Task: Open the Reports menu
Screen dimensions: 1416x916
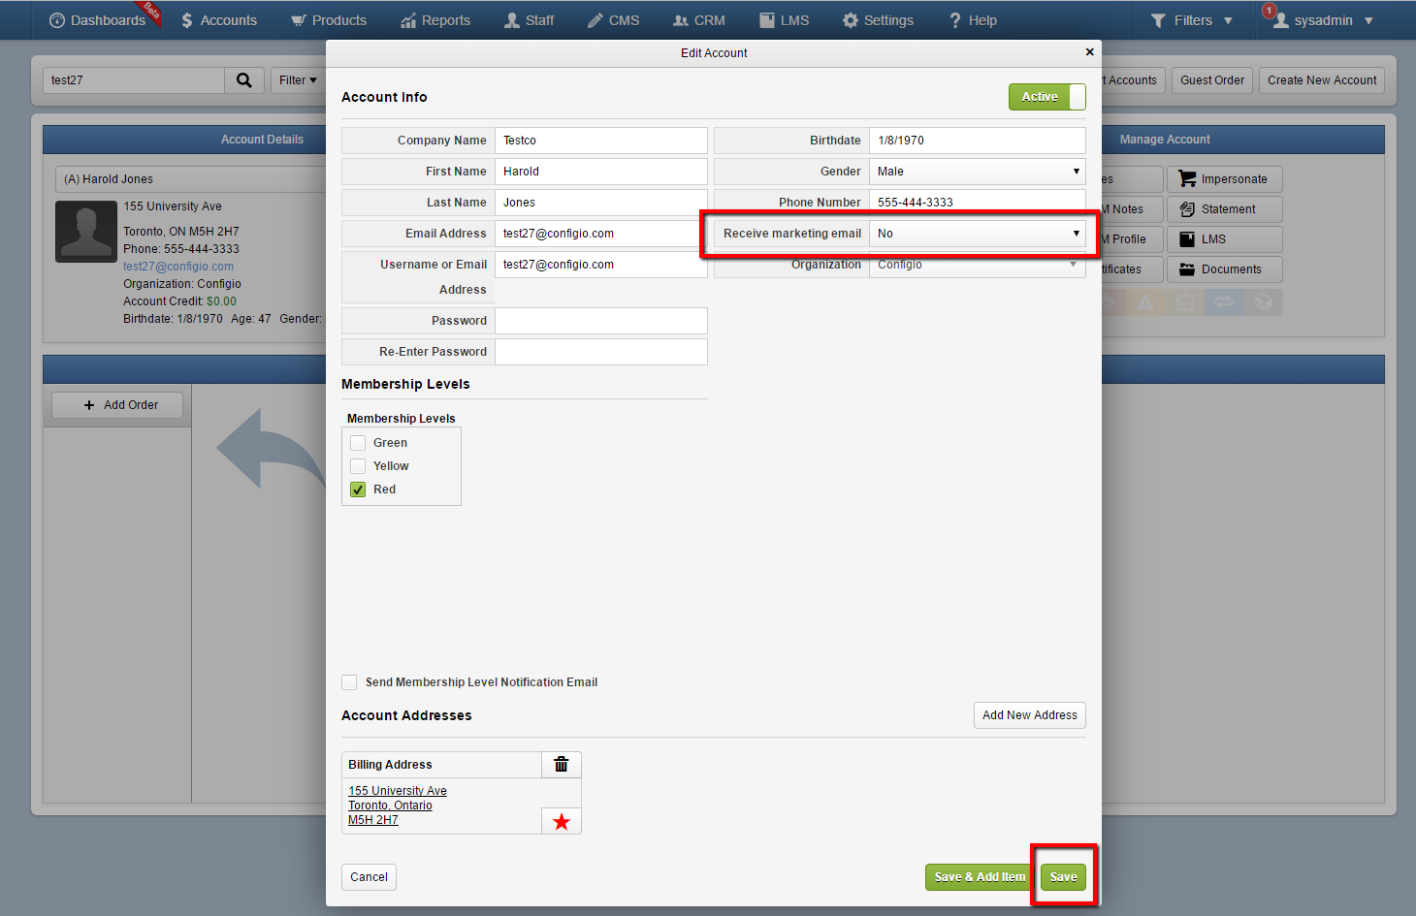Action: pos(435,20)
